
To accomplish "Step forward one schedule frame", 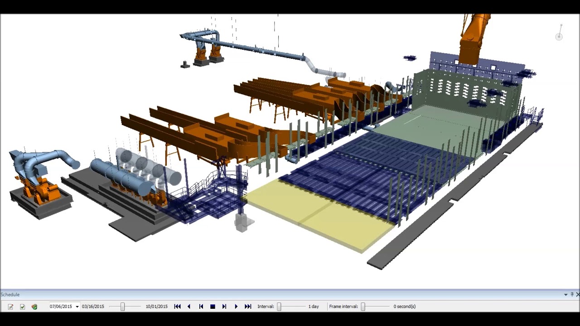I will (224, 307).
